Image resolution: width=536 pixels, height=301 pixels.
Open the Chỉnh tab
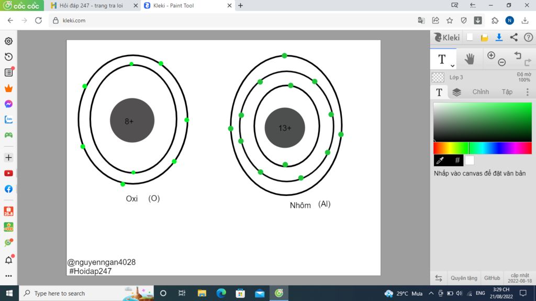point(481,92)
